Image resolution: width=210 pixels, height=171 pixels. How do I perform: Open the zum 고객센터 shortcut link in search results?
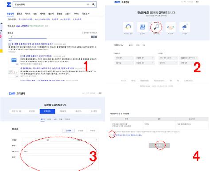[x=23, y=26]
